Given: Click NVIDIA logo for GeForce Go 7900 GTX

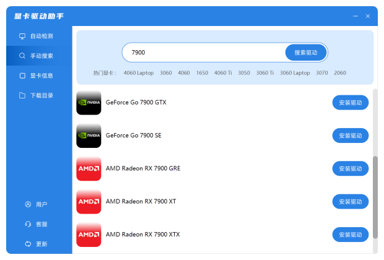Looking at the screenshot, I should pyautogui.click(x=89, y=102).
